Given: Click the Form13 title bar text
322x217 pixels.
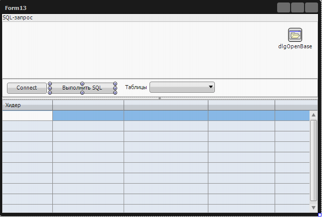Looking at the screenshot, I should point(15,8).
